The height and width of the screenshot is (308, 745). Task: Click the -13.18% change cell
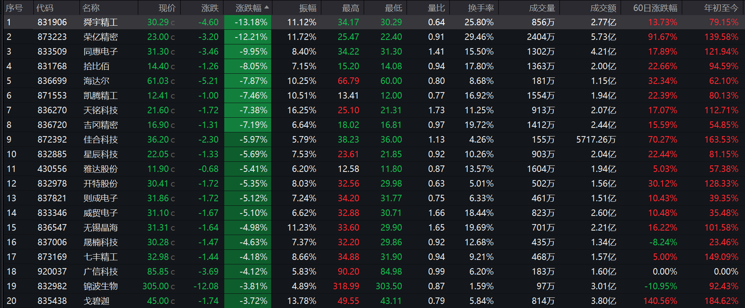[x=248, y=22]
